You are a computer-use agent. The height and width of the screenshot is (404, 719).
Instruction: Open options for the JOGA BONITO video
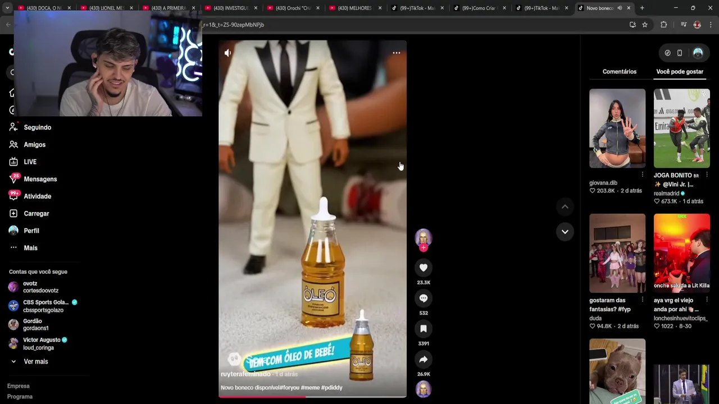point(707,175)
